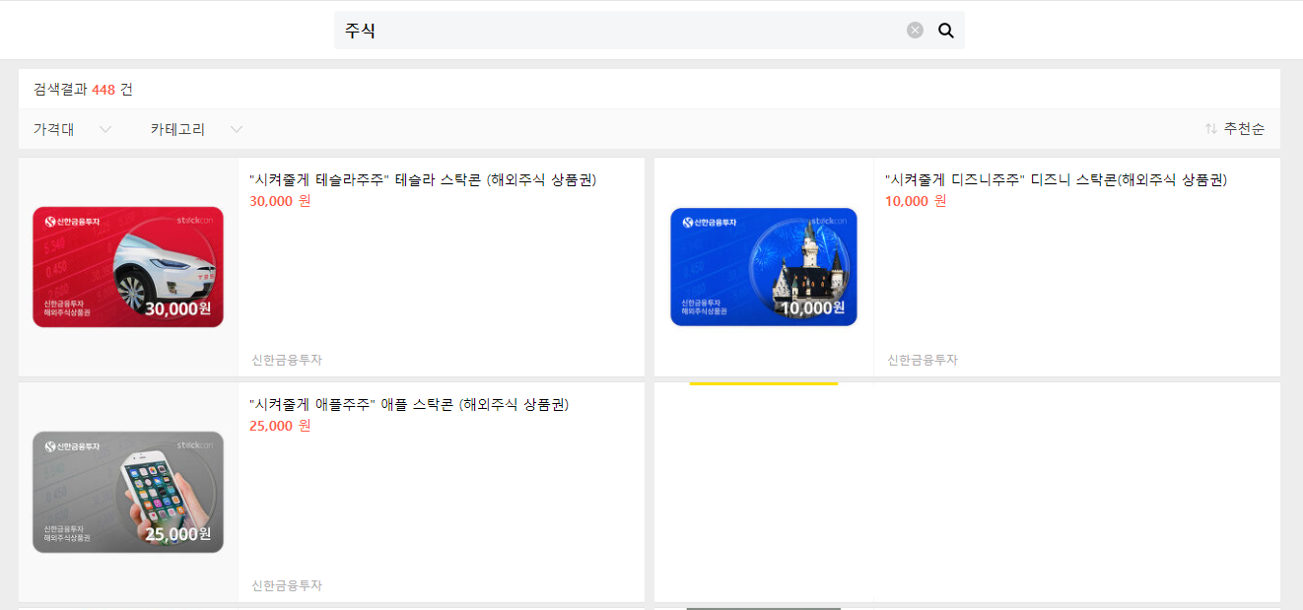
Task: Open the 테슬라 스탁콘 product title link
Action: 423,179
